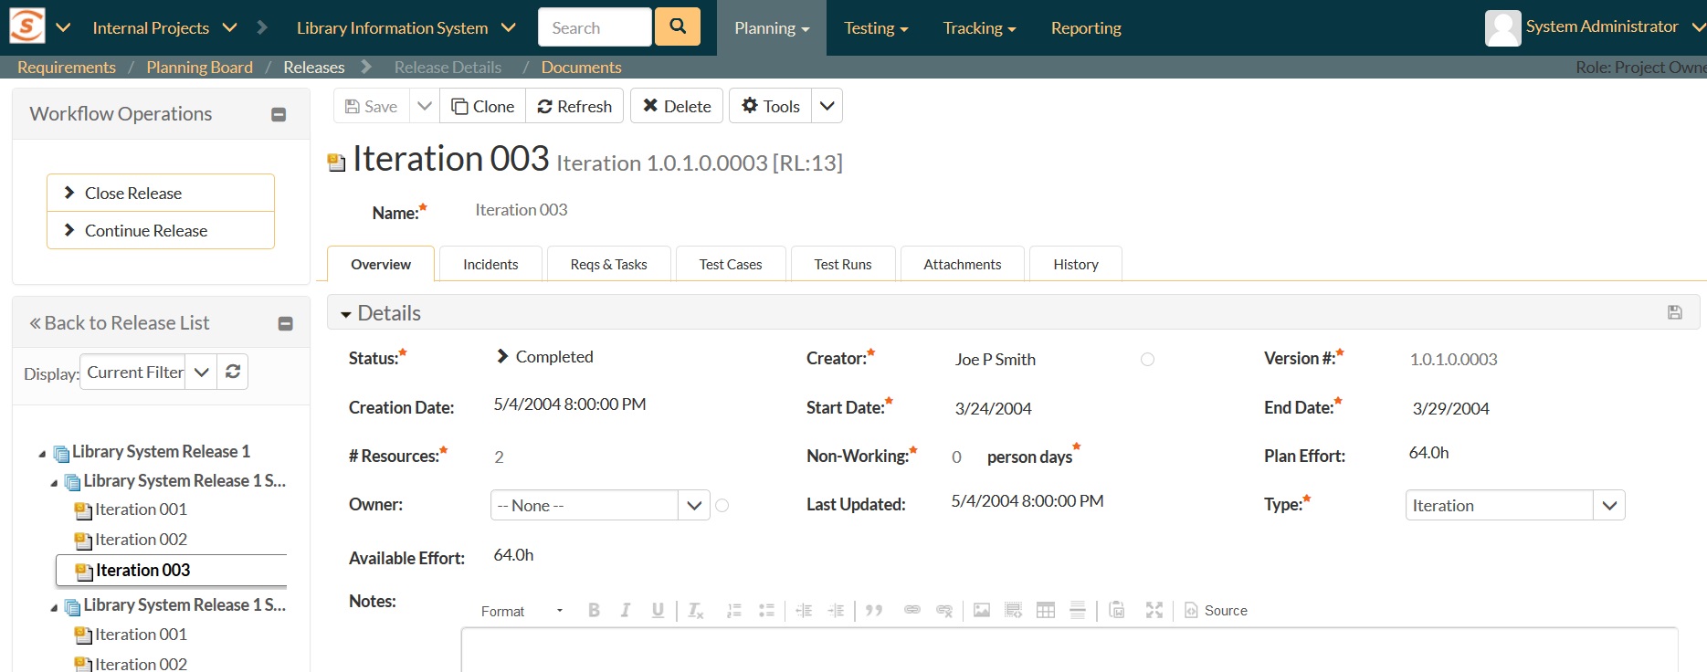The image size is (1707, 672).
Task: Collapse Library System Release 1 tree node
Action: (x=42, y=454)
